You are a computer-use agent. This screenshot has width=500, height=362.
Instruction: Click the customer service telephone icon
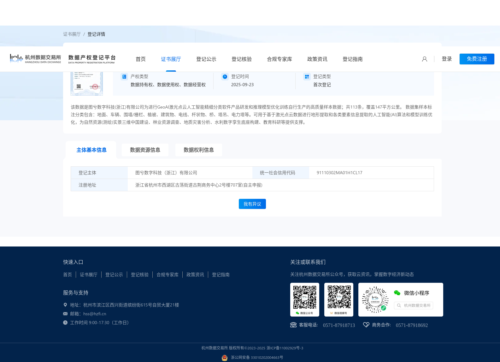tap(293, 325)
